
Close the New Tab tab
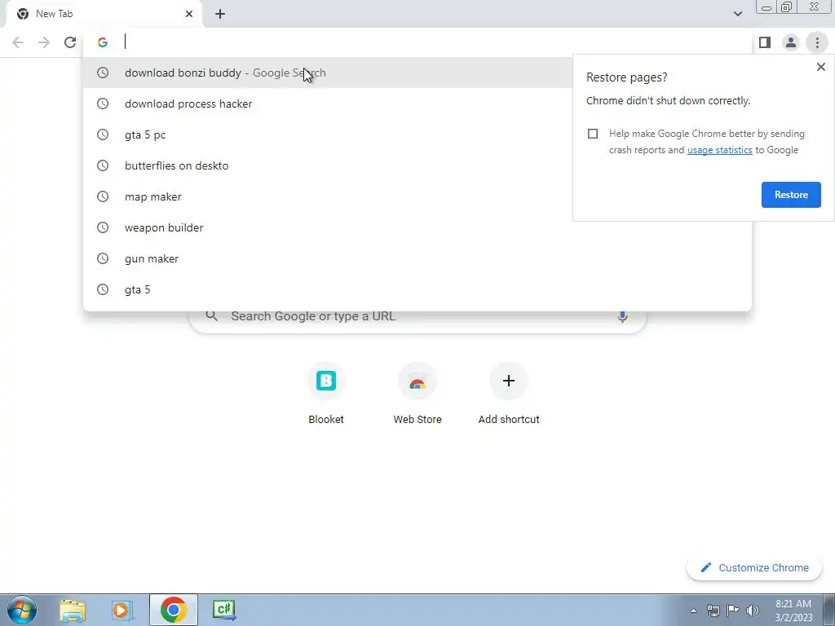pos(189,14)
